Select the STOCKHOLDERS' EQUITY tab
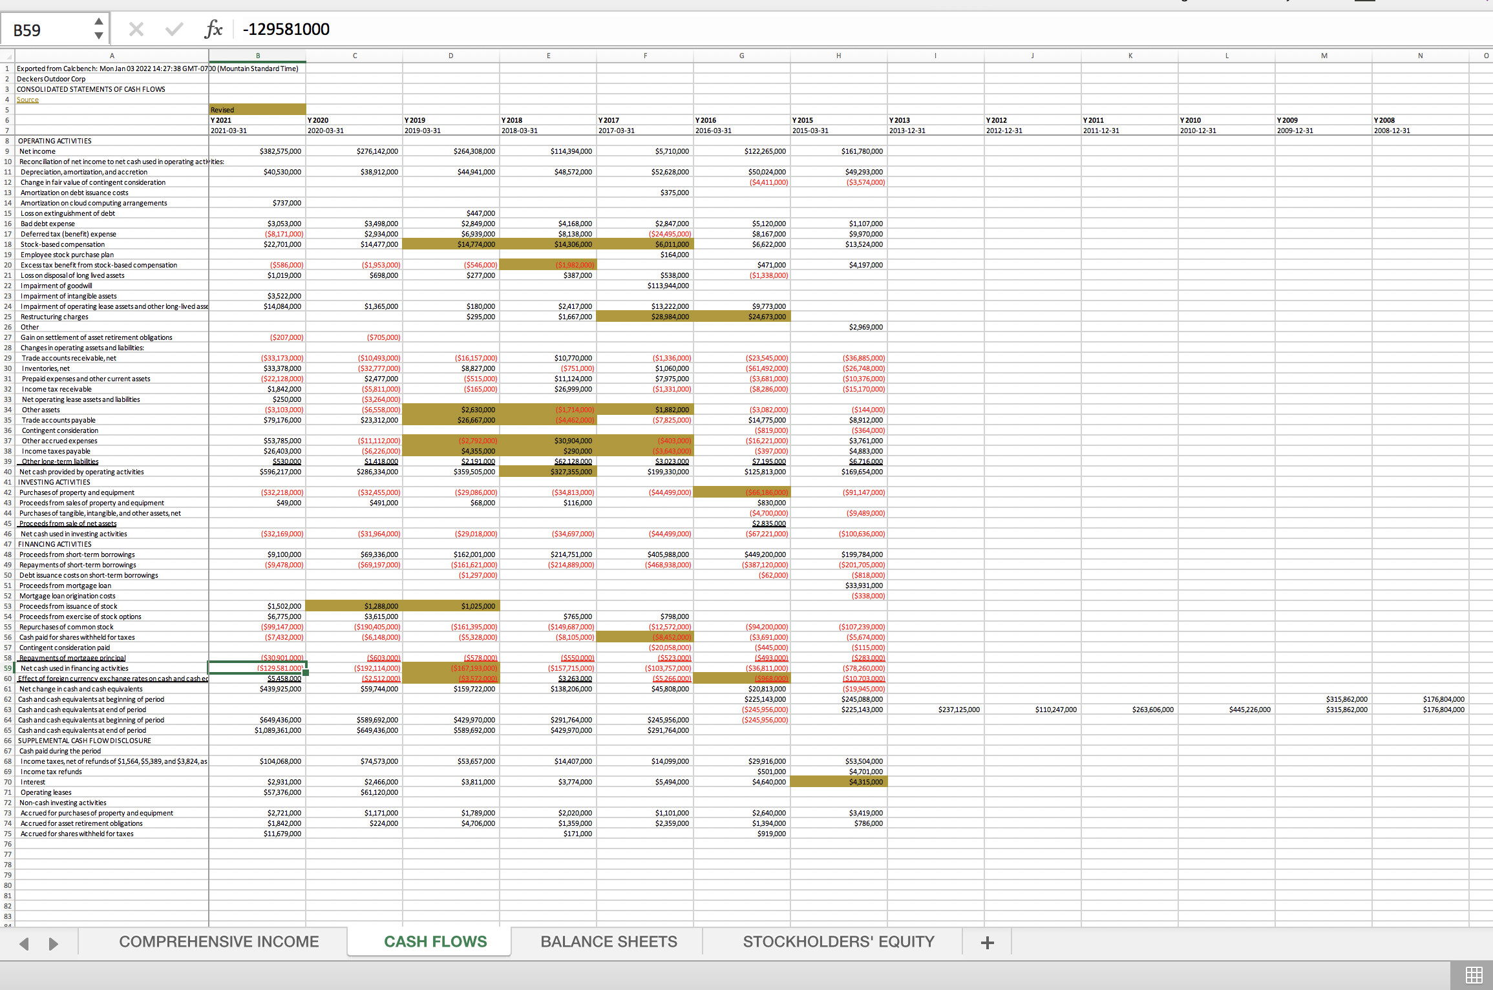This screenshot has width=1493, height=990. tap(838, 942)
